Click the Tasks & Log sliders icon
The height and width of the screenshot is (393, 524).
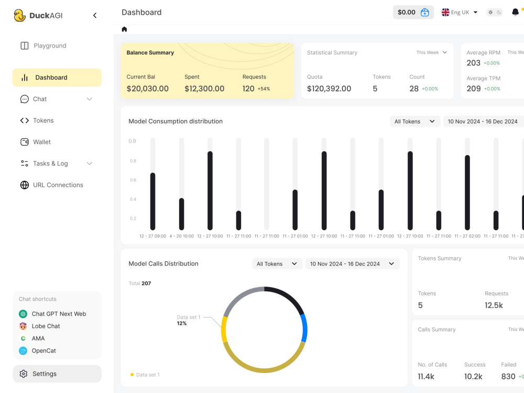coord(25,163)
